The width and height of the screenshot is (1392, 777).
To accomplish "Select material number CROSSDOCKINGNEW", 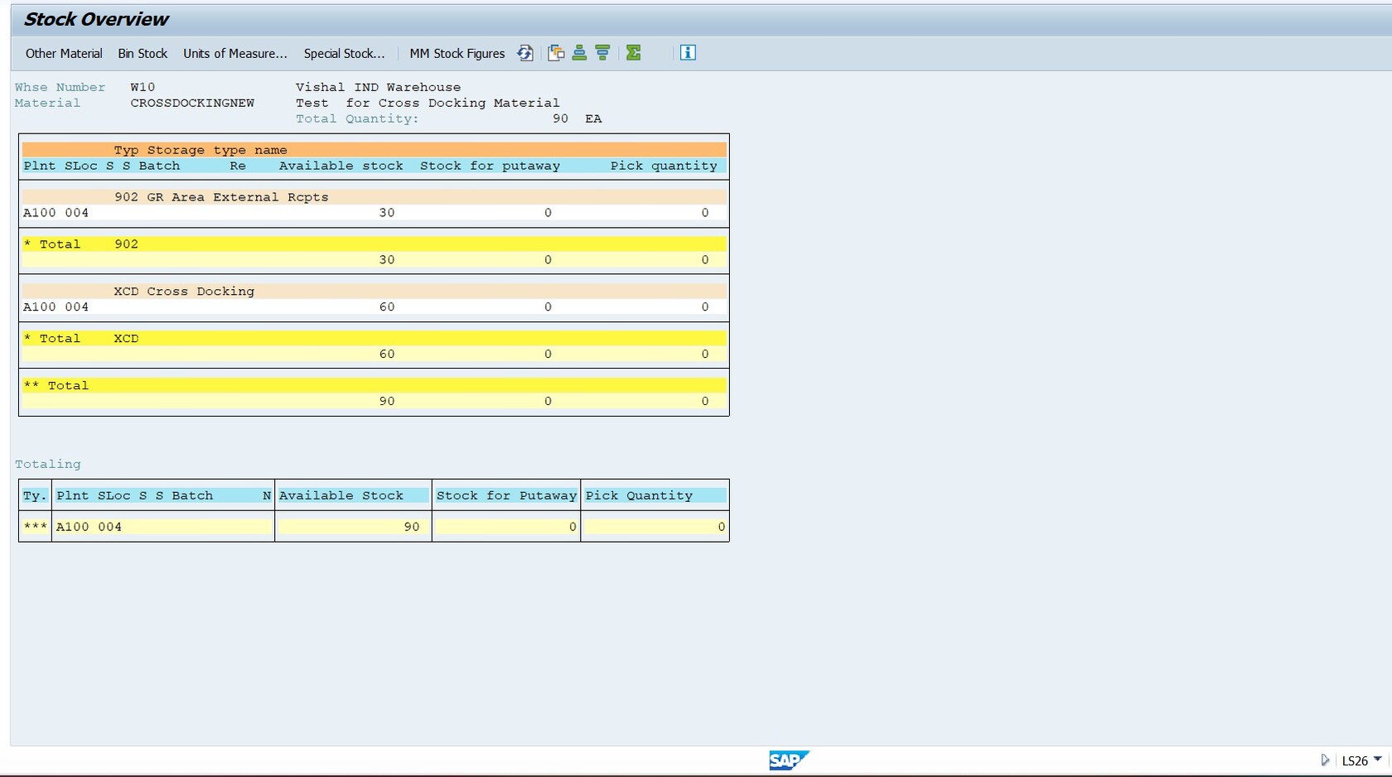I will (x=192, y=103).
